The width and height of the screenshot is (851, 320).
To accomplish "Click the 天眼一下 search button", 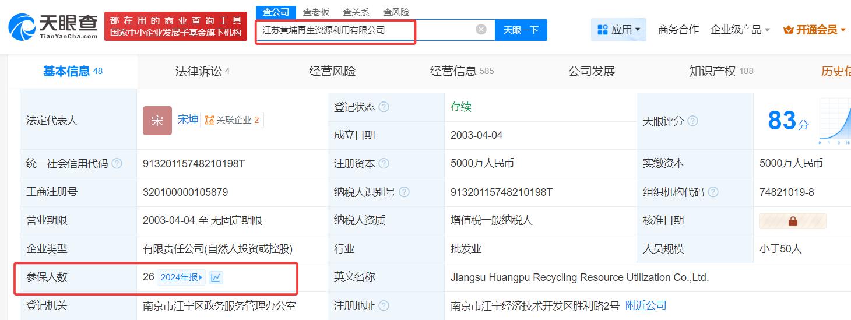I will (x=521, y=30).
